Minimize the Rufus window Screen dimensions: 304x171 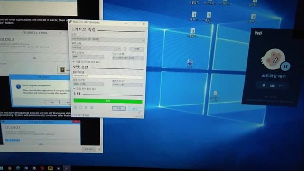click(x=126, y=23)
